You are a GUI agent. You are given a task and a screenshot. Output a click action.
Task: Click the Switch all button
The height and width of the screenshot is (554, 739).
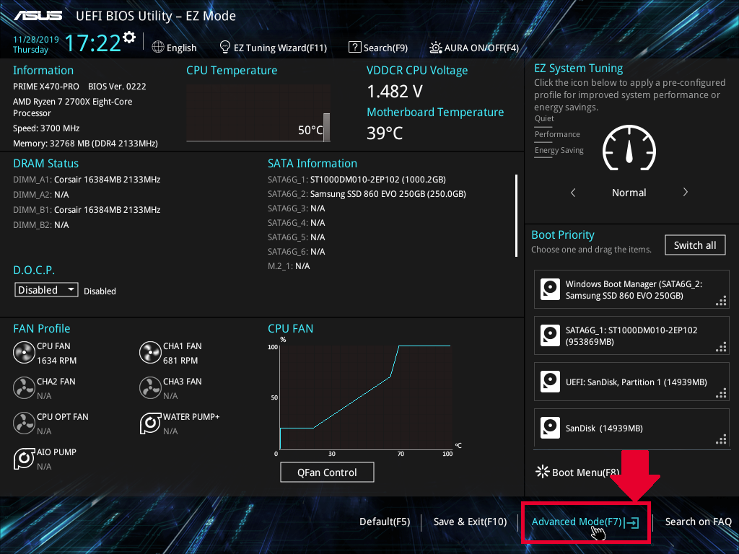[695, 245]
